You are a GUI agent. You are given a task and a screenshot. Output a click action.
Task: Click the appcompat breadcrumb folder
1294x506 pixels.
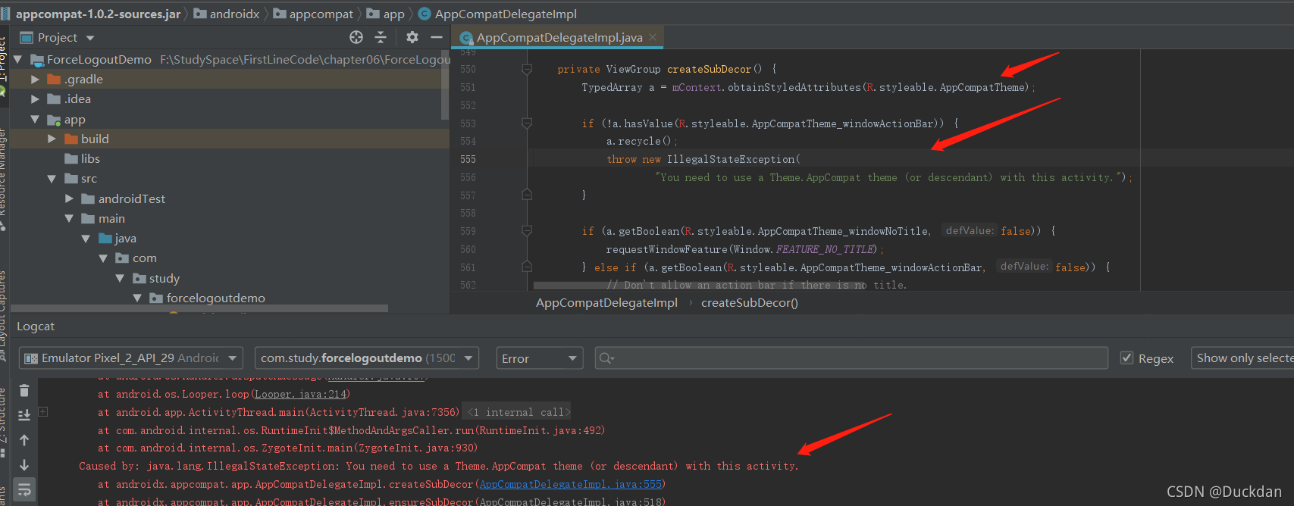[x=313, y=14]
